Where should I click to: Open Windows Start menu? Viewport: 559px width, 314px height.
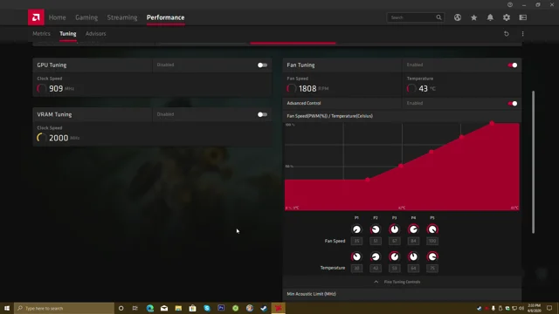pos(7,308)
